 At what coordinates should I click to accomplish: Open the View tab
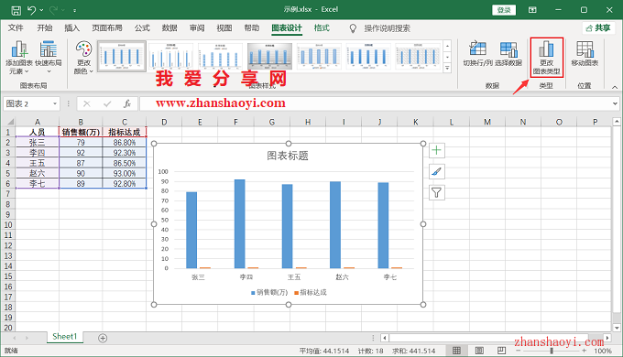click(224, 27)
